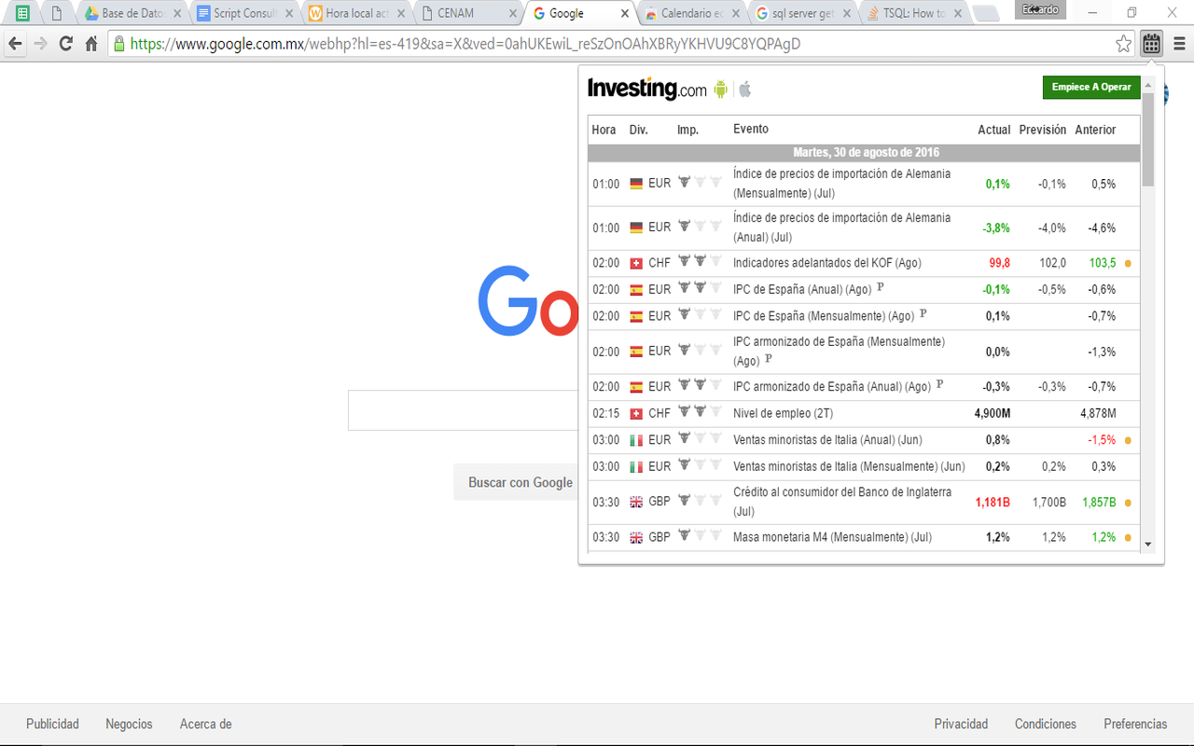Image resolution: width=1194 pixels, height=746 pixels.
Task: Click the Empiece A Operar button
Action: (1091, 87)
